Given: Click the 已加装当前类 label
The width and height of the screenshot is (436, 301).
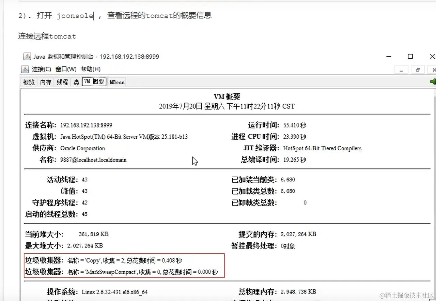Looking at the screenshot, I should coord(254,180).
